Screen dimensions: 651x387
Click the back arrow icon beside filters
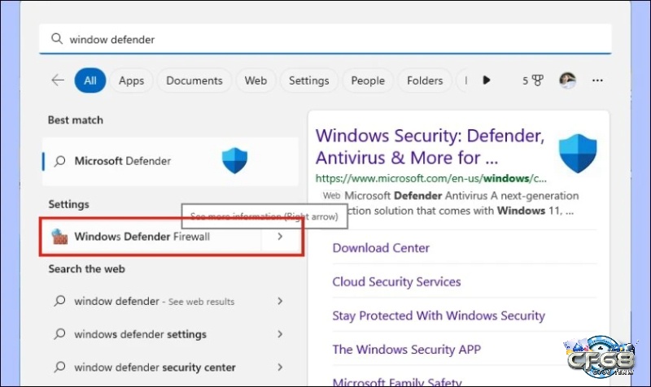click(x=58, y=80)
